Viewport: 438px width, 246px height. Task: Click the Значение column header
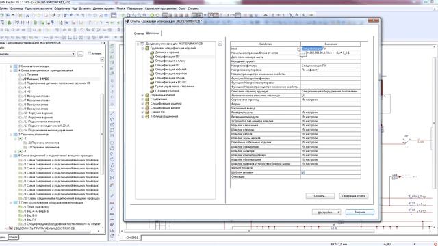coord(331,44)
